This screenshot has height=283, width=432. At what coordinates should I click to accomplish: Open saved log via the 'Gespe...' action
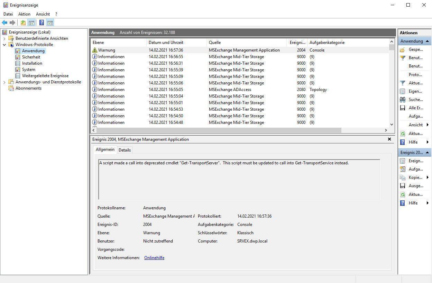(x=415, y=49)
